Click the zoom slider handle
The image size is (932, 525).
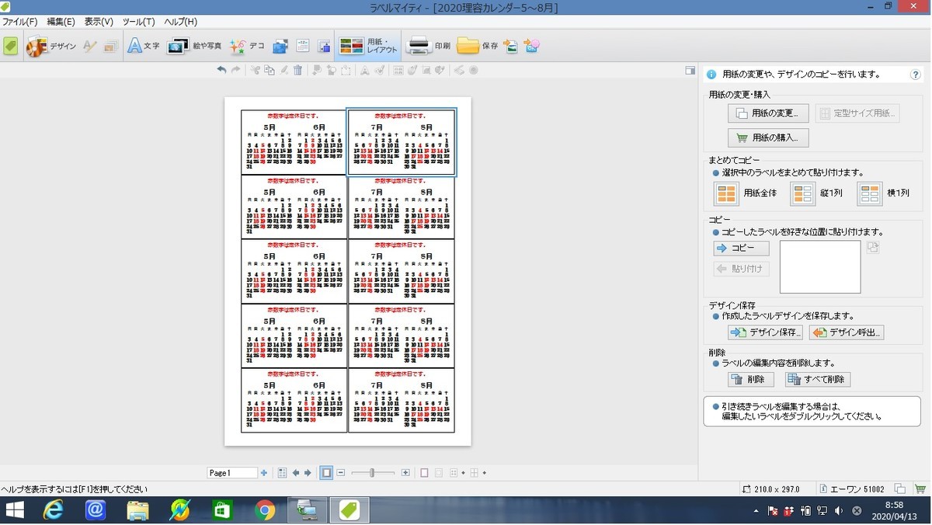pyautogui.click(x=372, y=472)
